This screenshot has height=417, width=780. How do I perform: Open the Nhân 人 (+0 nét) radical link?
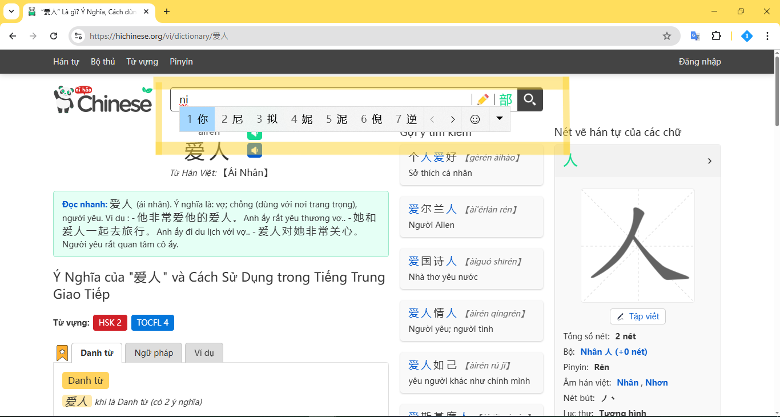[614, 352]
